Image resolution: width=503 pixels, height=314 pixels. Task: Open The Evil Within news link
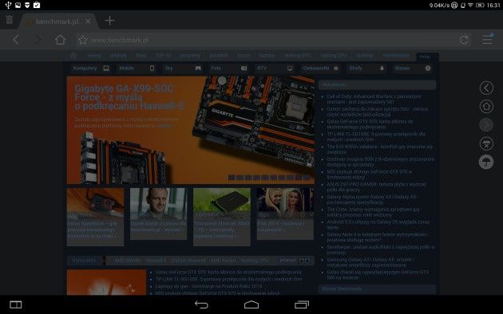(380, 149)
